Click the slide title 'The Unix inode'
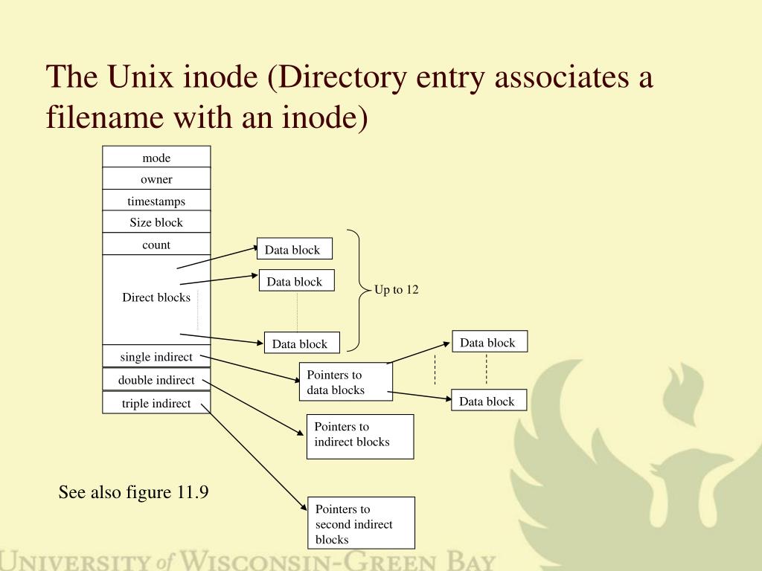762x571 pixels. pyautogui.click(x=349, y=97)
